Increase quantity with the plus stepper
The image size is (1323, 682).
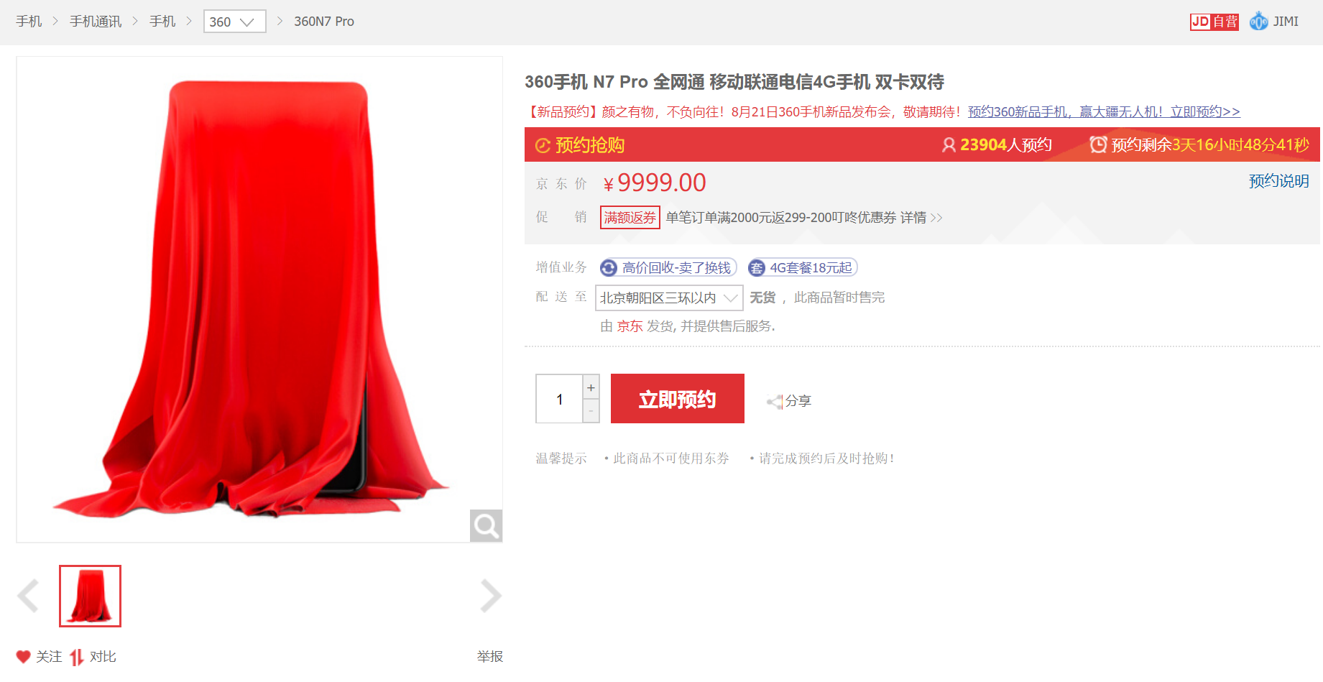tap(591, 387)
